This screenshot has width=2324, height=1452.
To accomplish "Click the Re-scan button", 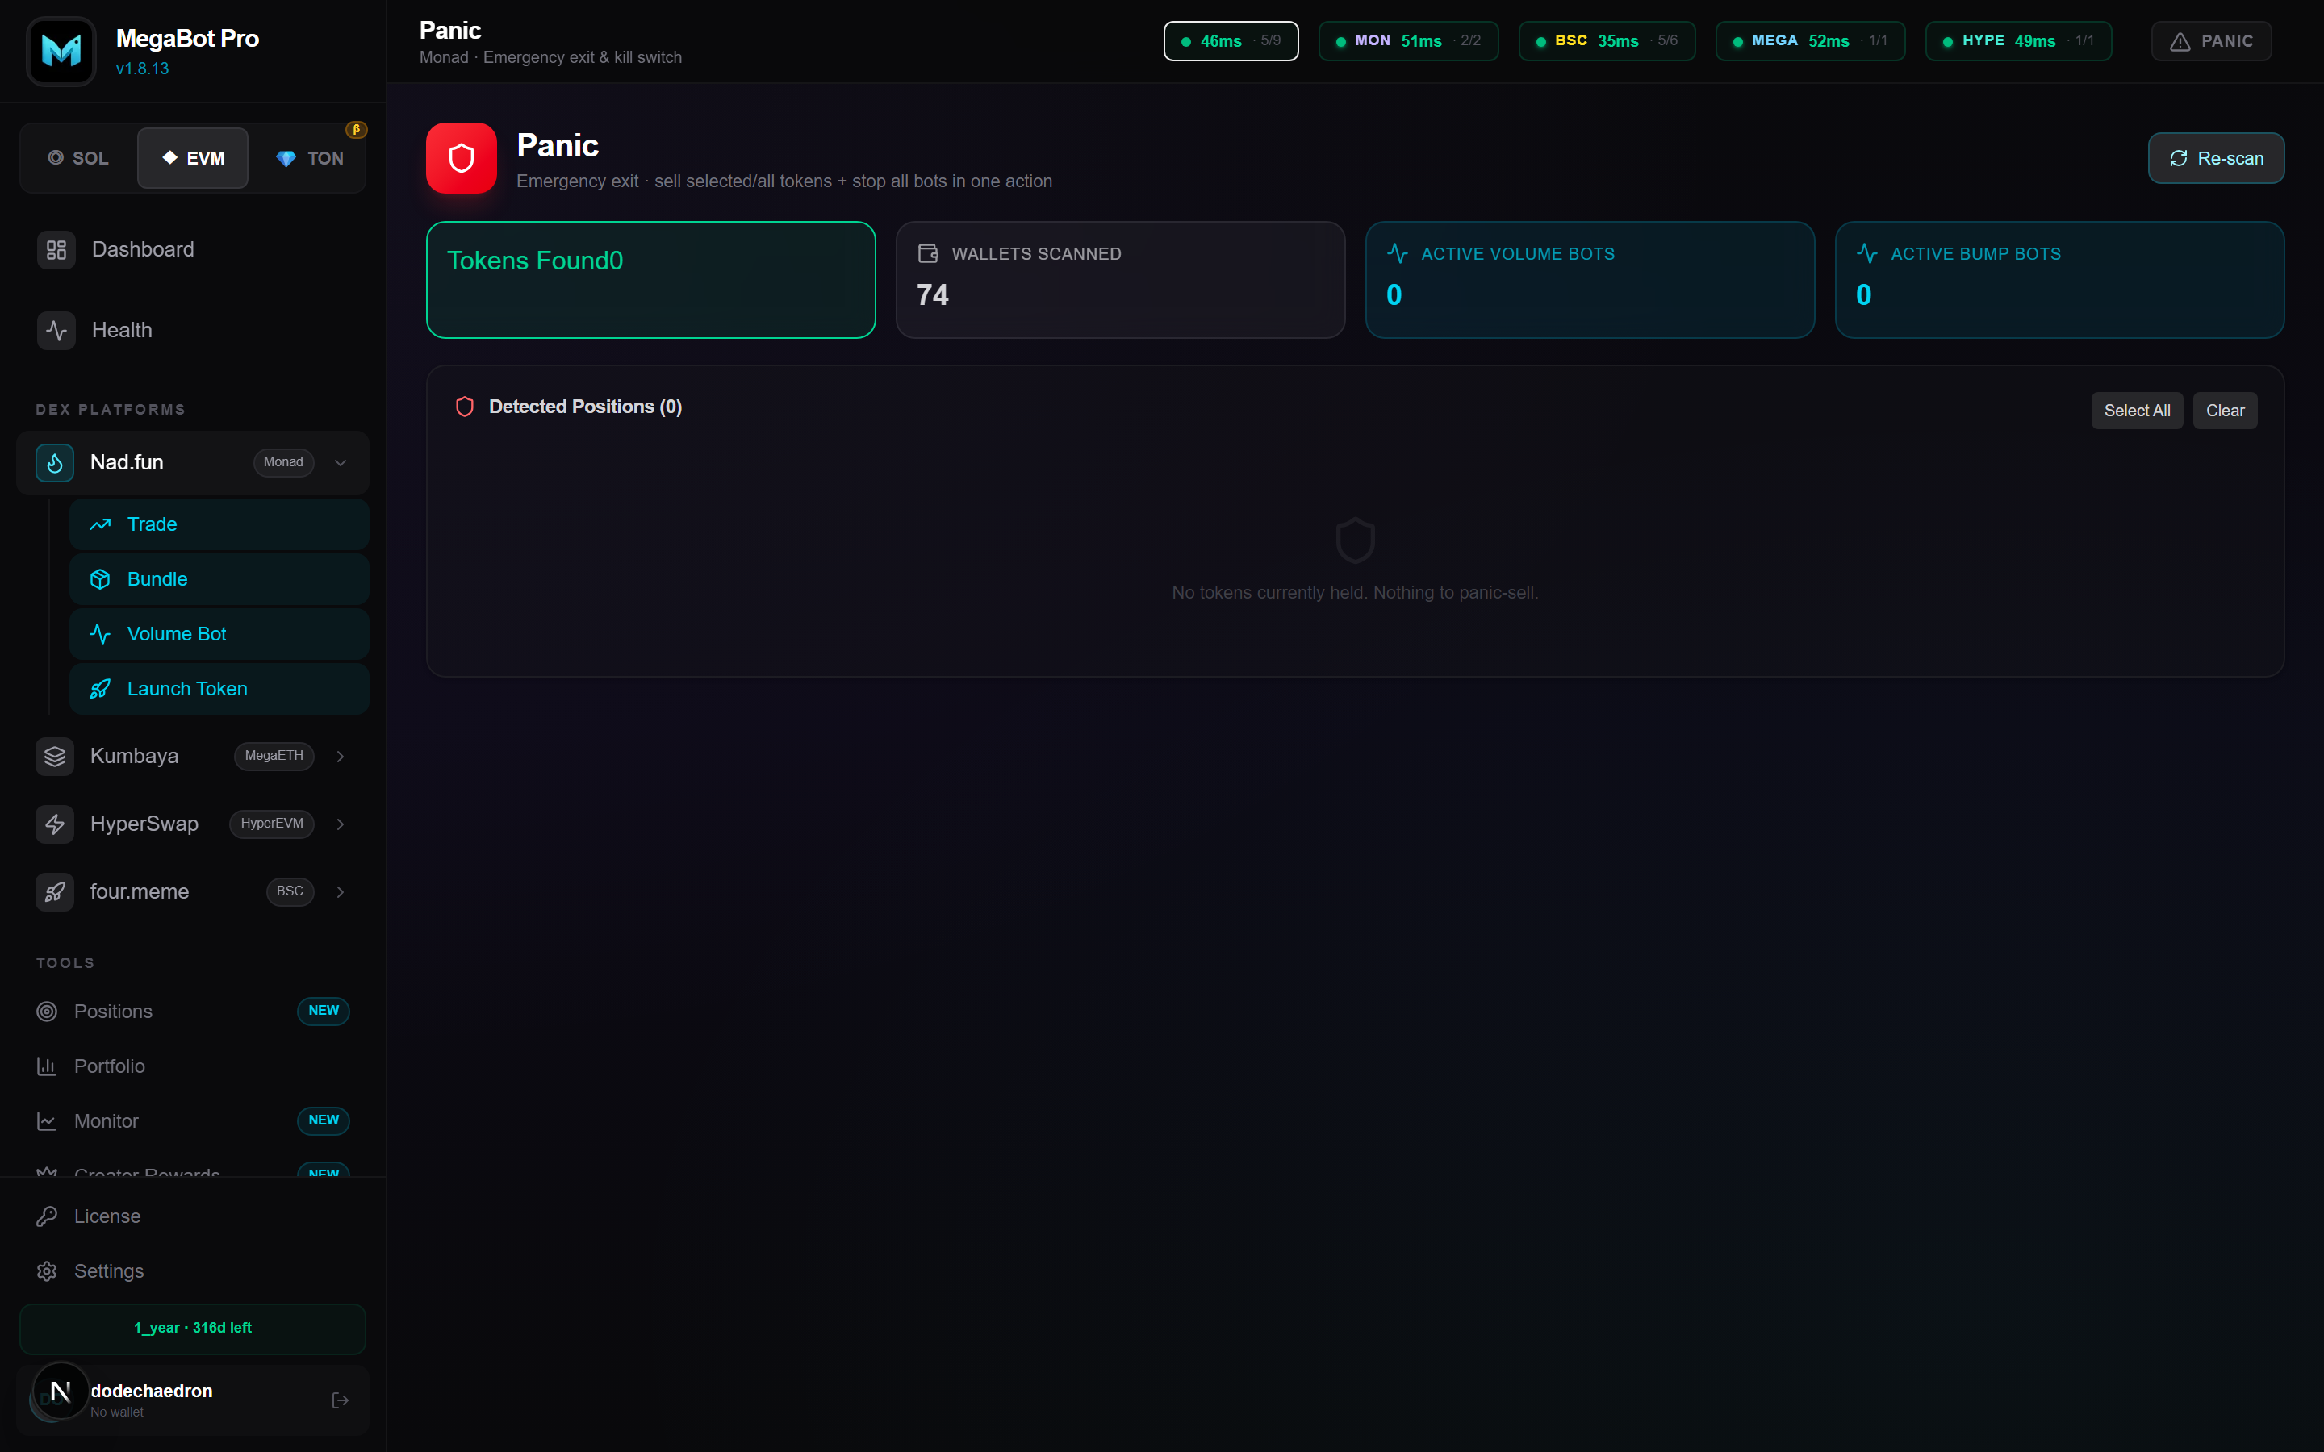I will point(2216,158).
